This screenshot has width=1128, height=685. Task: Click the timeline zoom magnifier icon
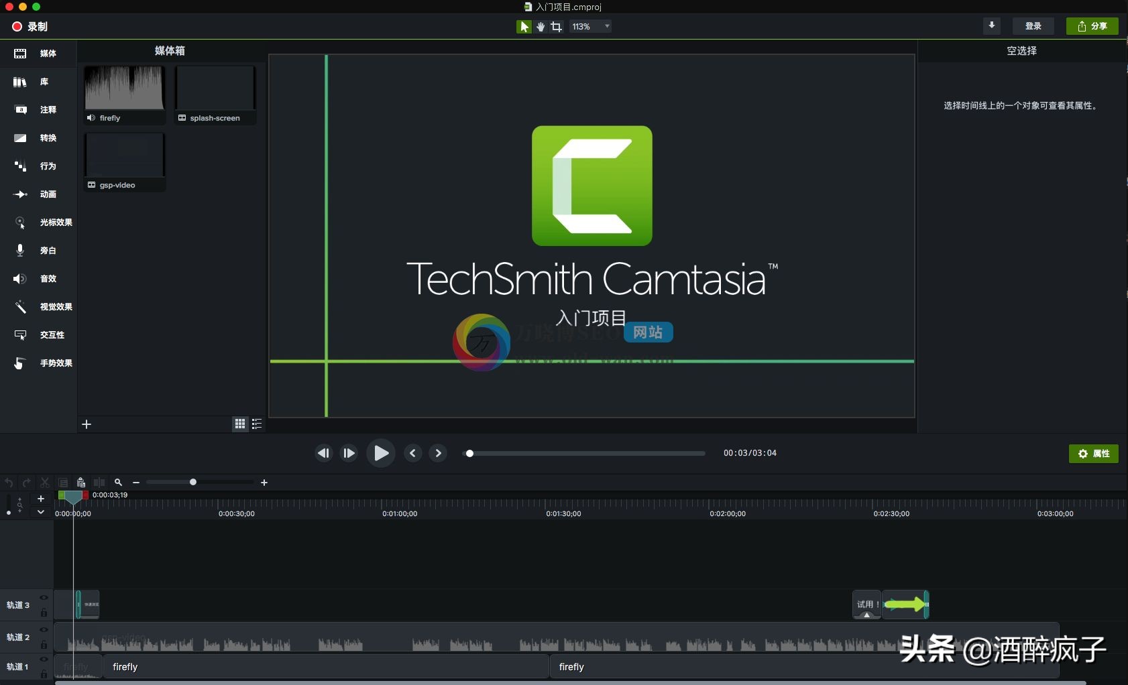click(118, 483)
